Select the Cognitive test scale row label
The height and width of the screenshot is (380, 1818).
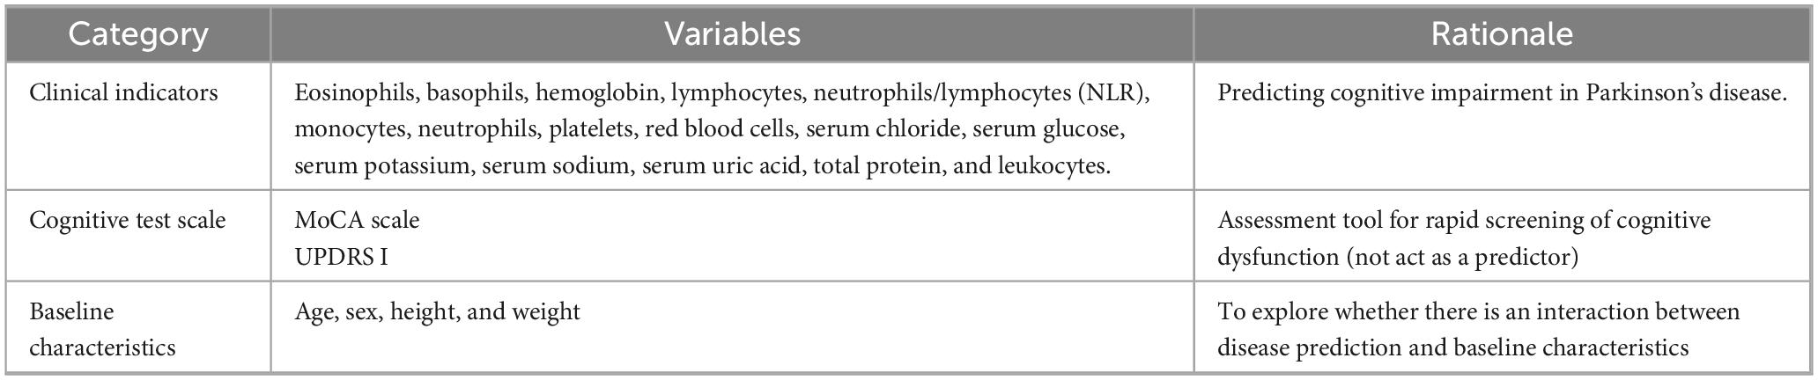click(x=128, y=220)
